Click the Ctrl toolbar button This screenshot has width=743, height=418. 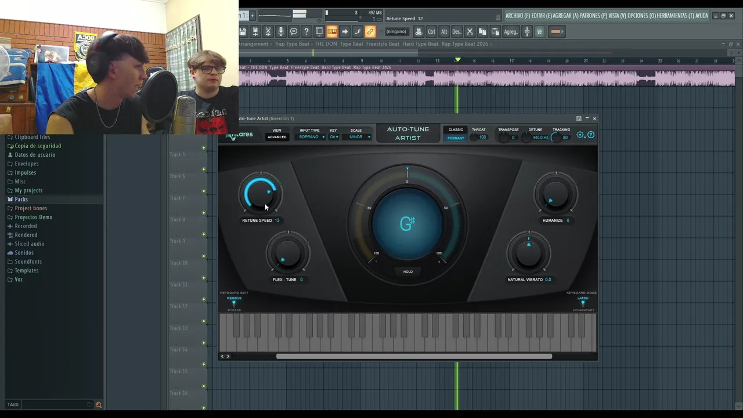pyautogui.click(x=431, y=31)
